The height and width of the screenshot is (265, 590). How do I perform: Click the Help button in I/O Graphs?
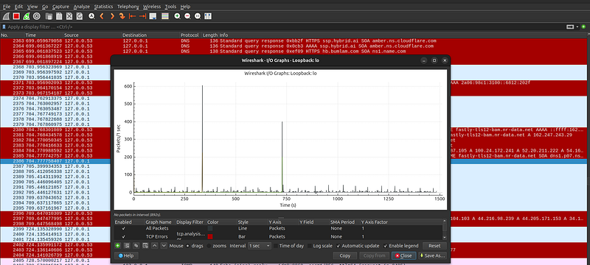tap(126, 255)
